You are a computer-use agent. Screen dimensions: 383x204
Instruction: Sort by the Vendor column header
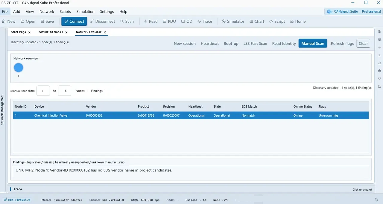point(91,106)
